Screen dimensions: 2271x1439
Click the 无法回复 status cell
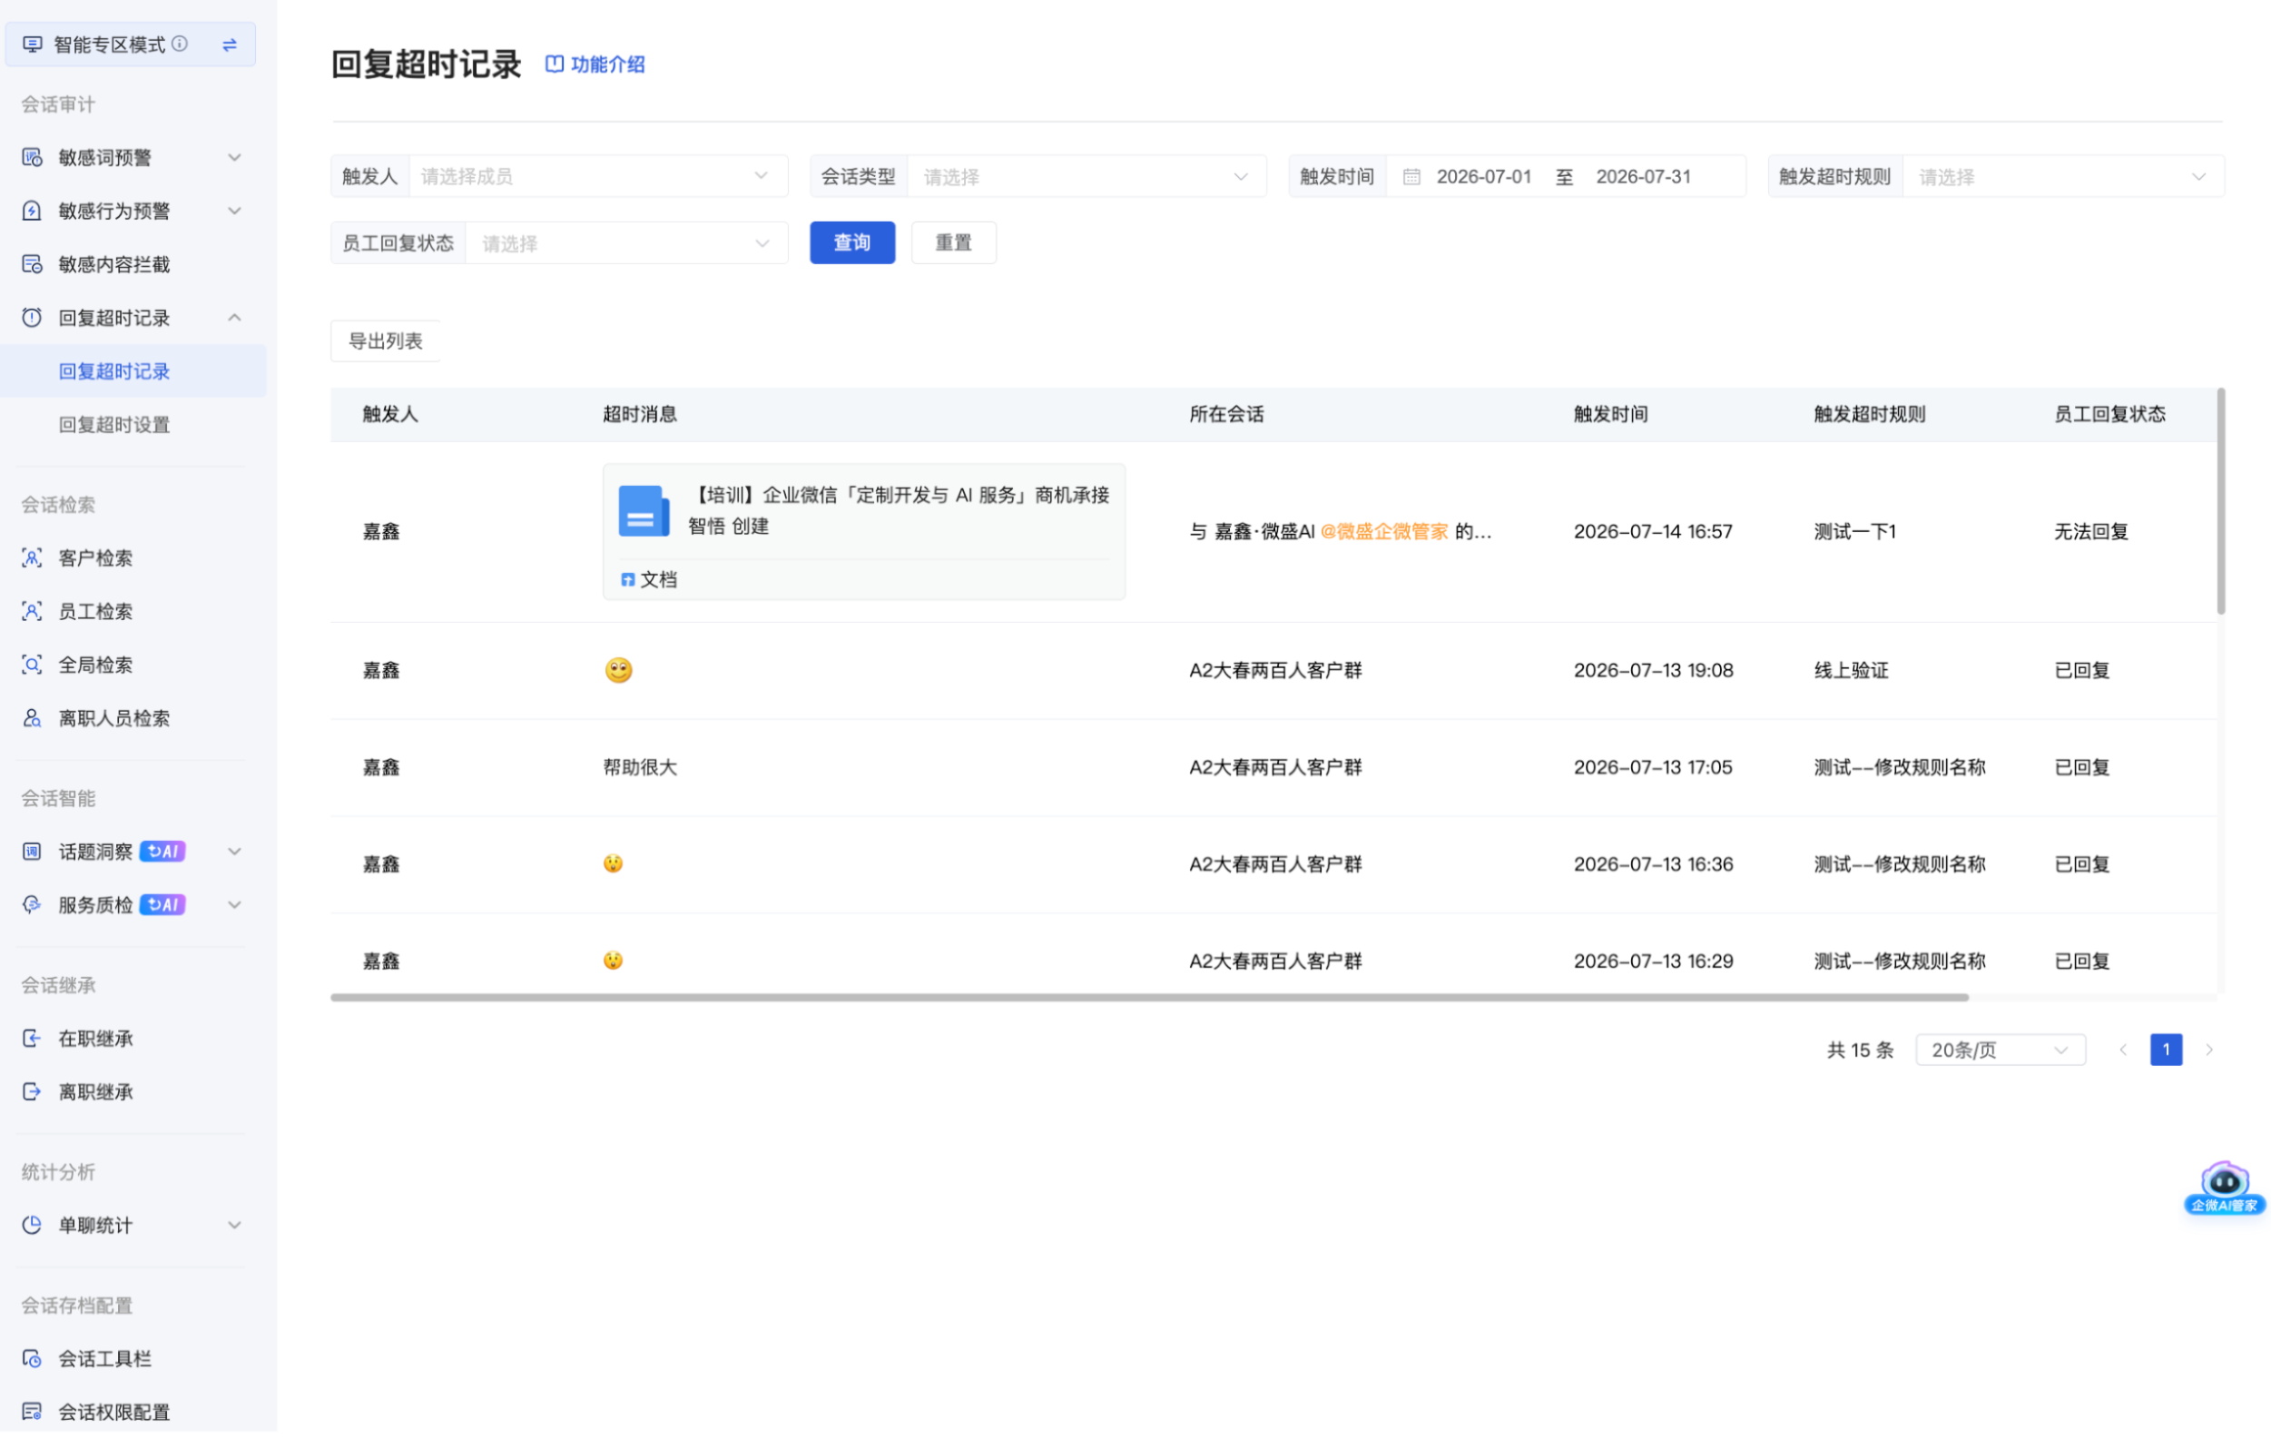tap(2092, 531)
